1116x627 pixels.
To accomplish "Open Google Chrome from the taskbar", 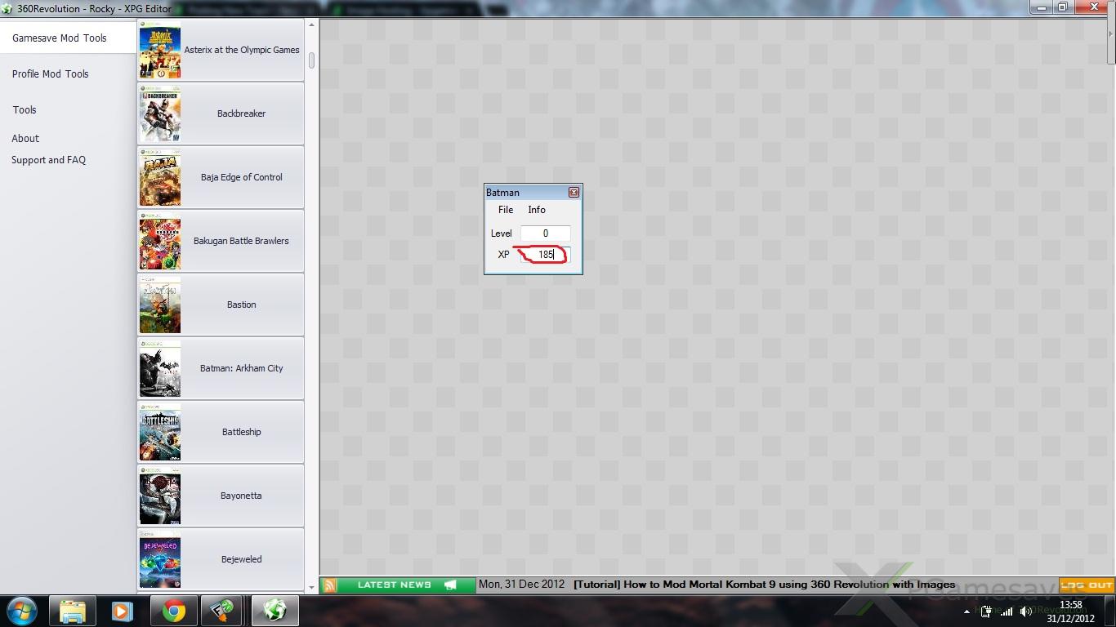I will click(x=173, y=611).
